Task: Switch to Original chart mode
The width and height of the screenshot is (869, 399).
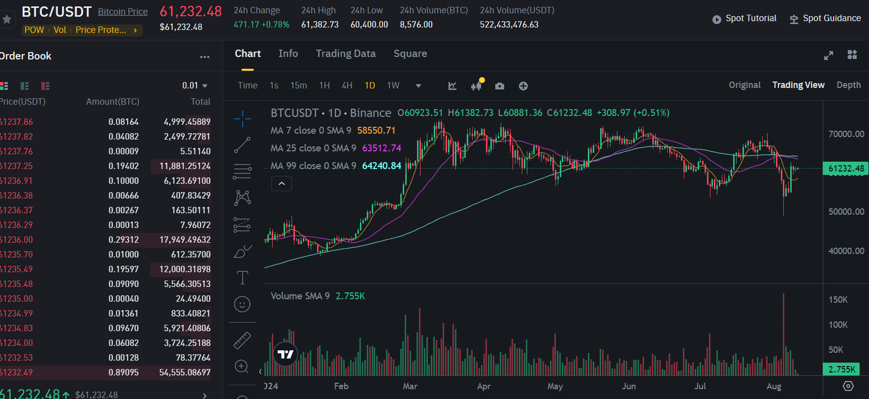Action: coord(744,85)
